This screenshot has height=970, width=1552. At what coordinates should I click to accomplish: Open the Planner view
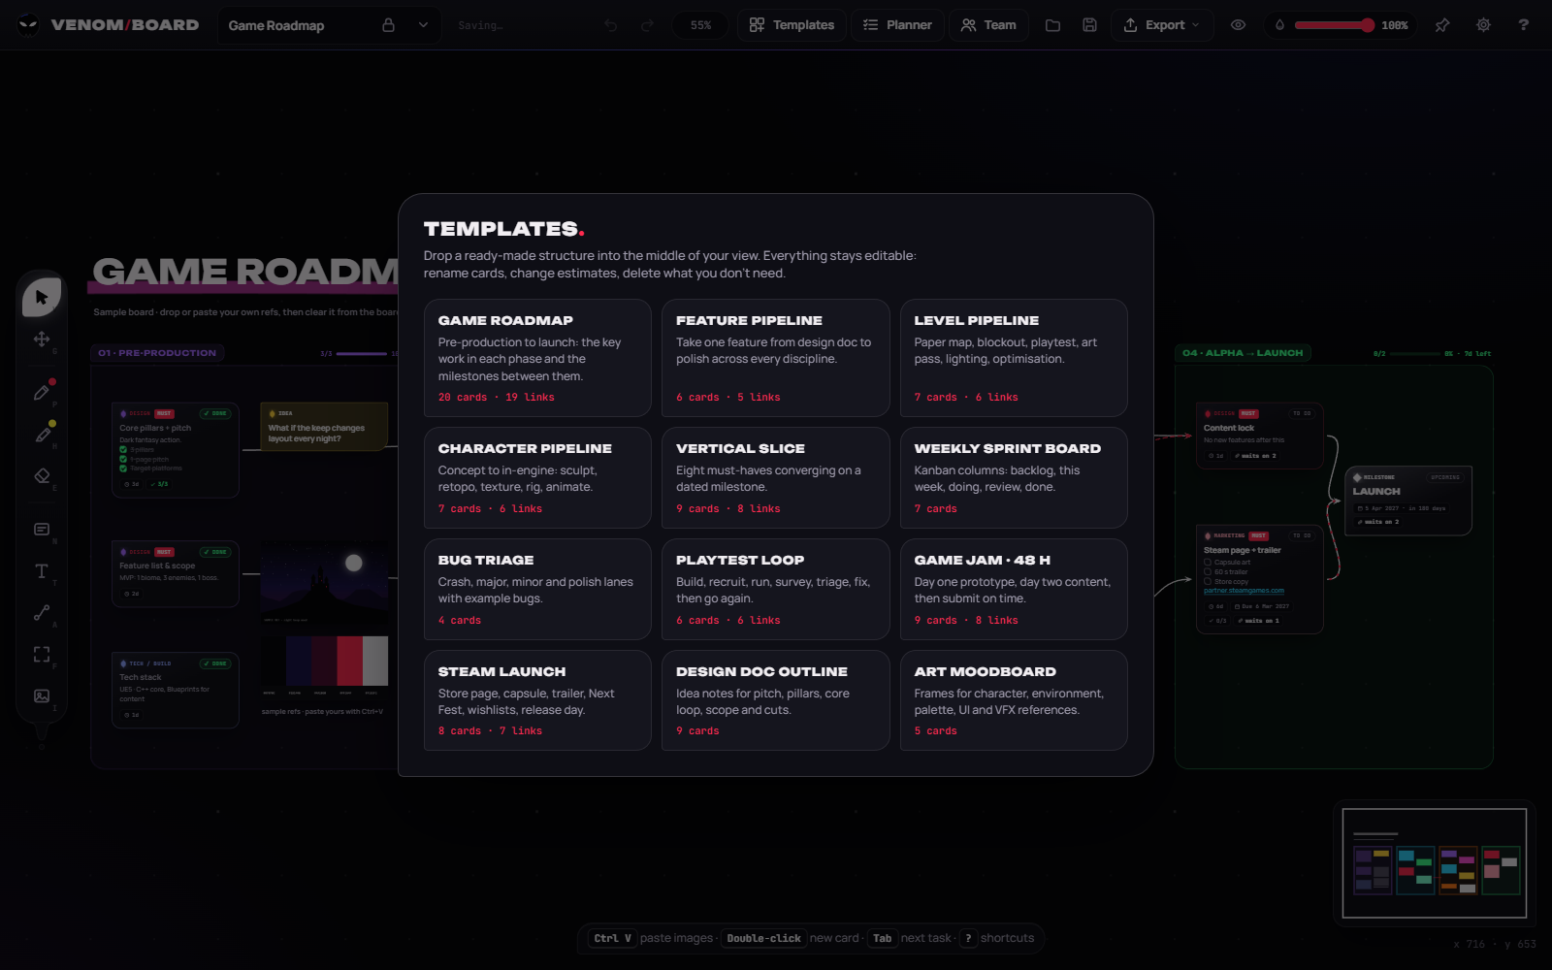(x=897, y=25)
